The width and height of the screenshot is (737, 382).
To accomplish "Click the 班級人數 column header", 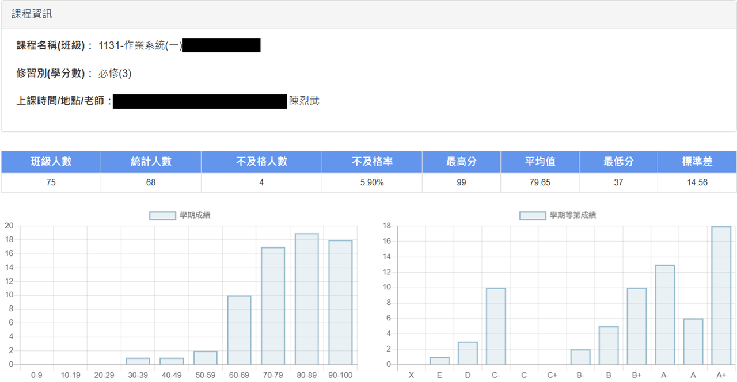I will [x=51, y=162].
